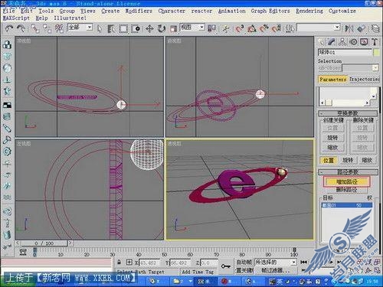Activate the Select and Move tool
383x287 pixels.
click(149, 28)
